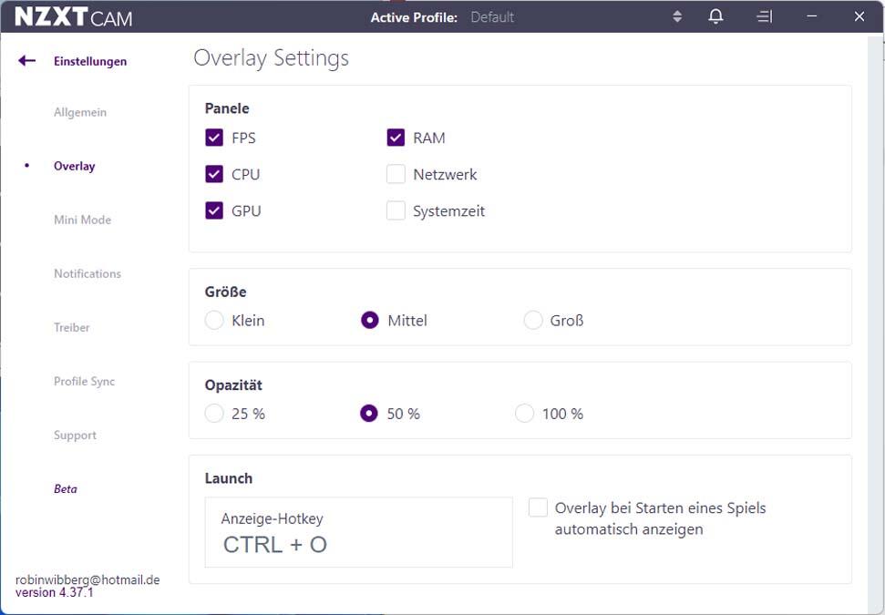Enable automatic overlay on game start
The height and width of the screenshot is (615, 885).
point(538,507)
